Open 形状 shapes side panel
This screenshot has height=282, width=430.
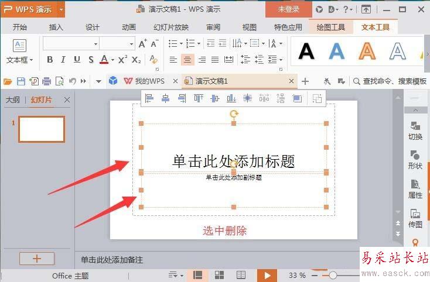tap(415, 160)
